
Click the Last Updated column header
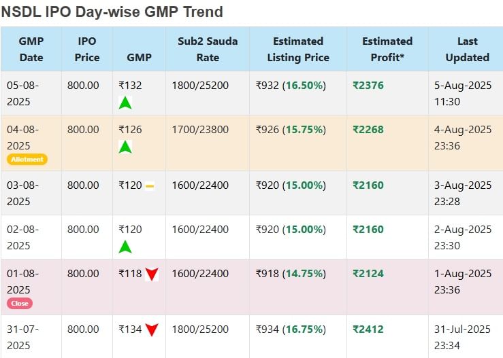coord(467,49)
